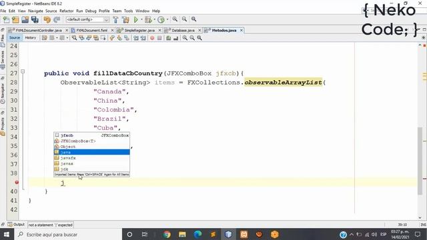Click the Build Project hammer icon
The image size is (427, 240).
(x=115, y=19)
